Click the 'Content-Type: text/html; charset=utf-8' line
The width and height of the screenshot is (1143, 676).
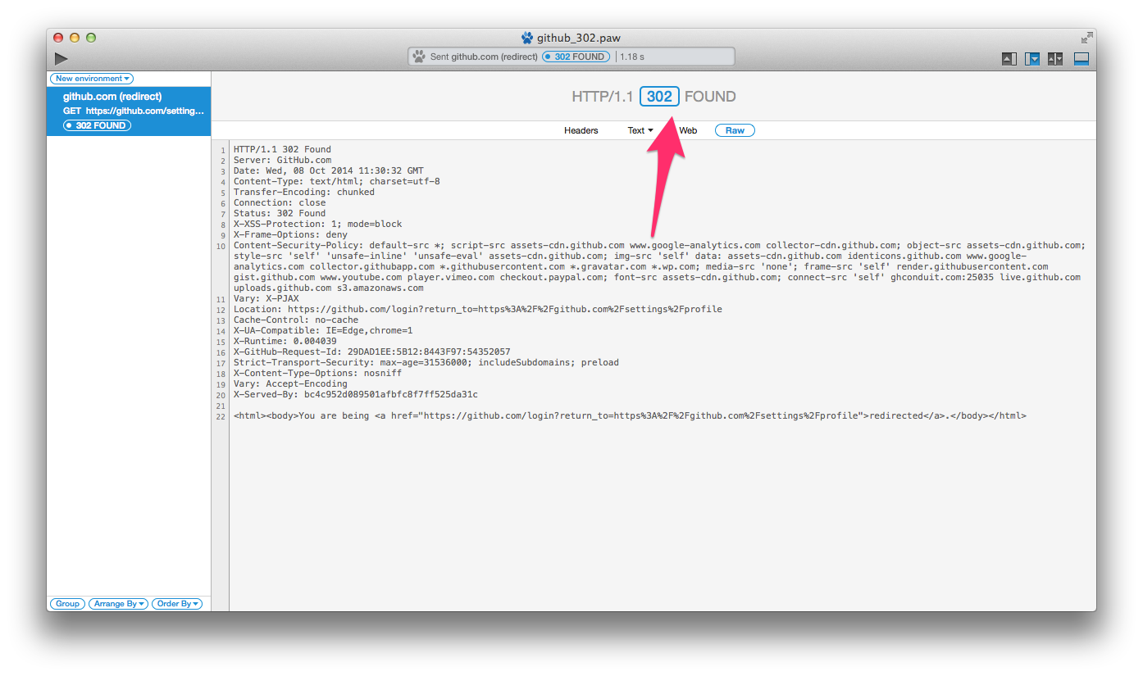tap(337, 182)
